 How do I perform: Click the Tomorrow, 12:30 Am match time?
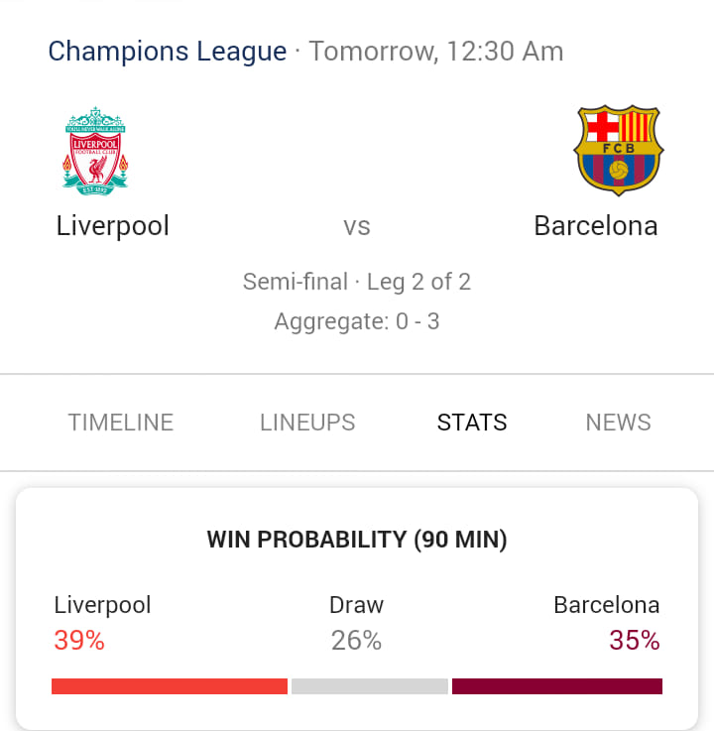pyautogui.click(x=436, y=52)
